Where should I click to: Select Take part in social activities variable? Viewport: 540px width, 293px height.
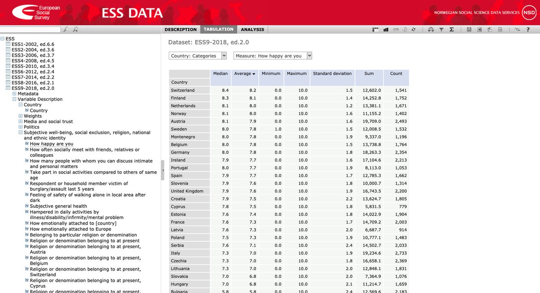(x=93, y=175)
